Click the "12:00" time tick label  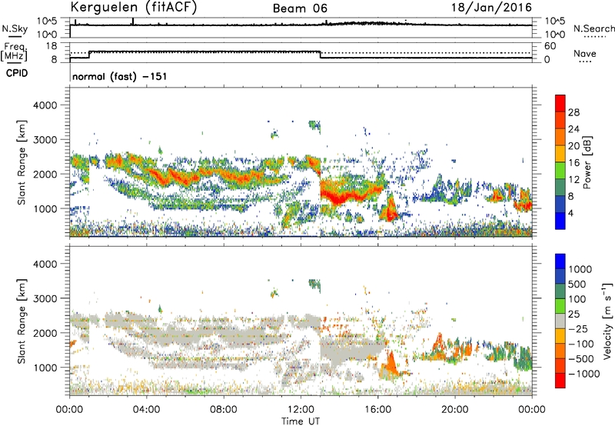click(x=301, y=410)
